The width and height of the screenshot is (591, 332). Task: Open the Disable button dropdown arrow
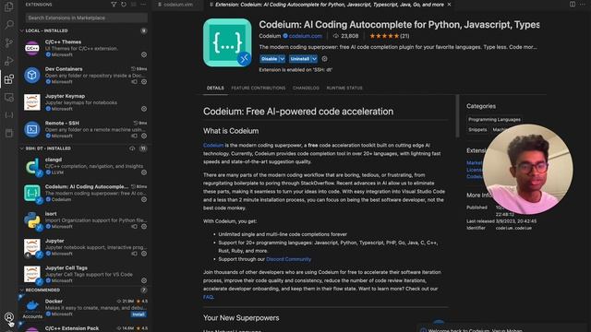(x=282, y=59)
